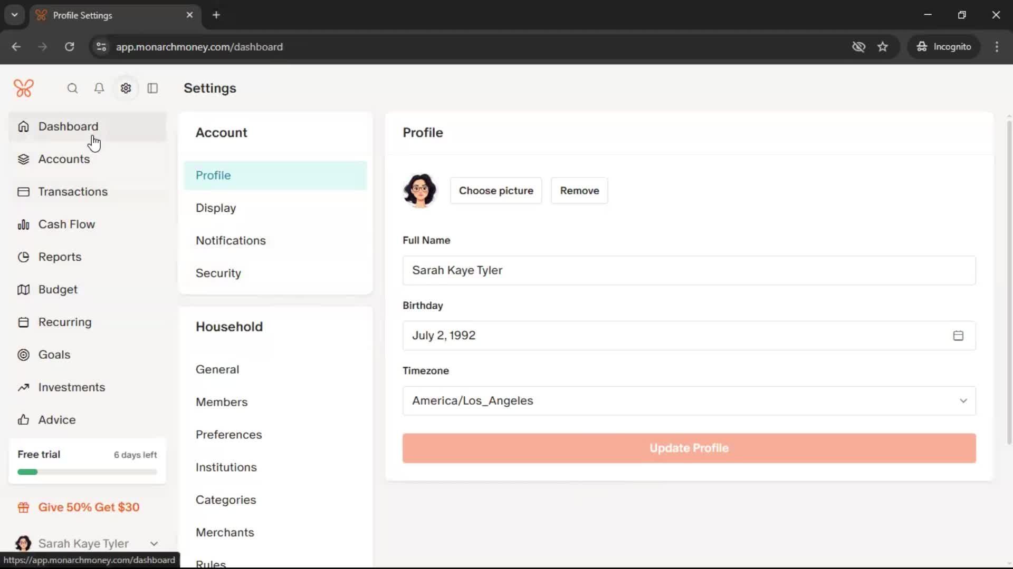
Task: Expand Sarah Kaye Tyler user menu
Action: click(x=154, y=543)
